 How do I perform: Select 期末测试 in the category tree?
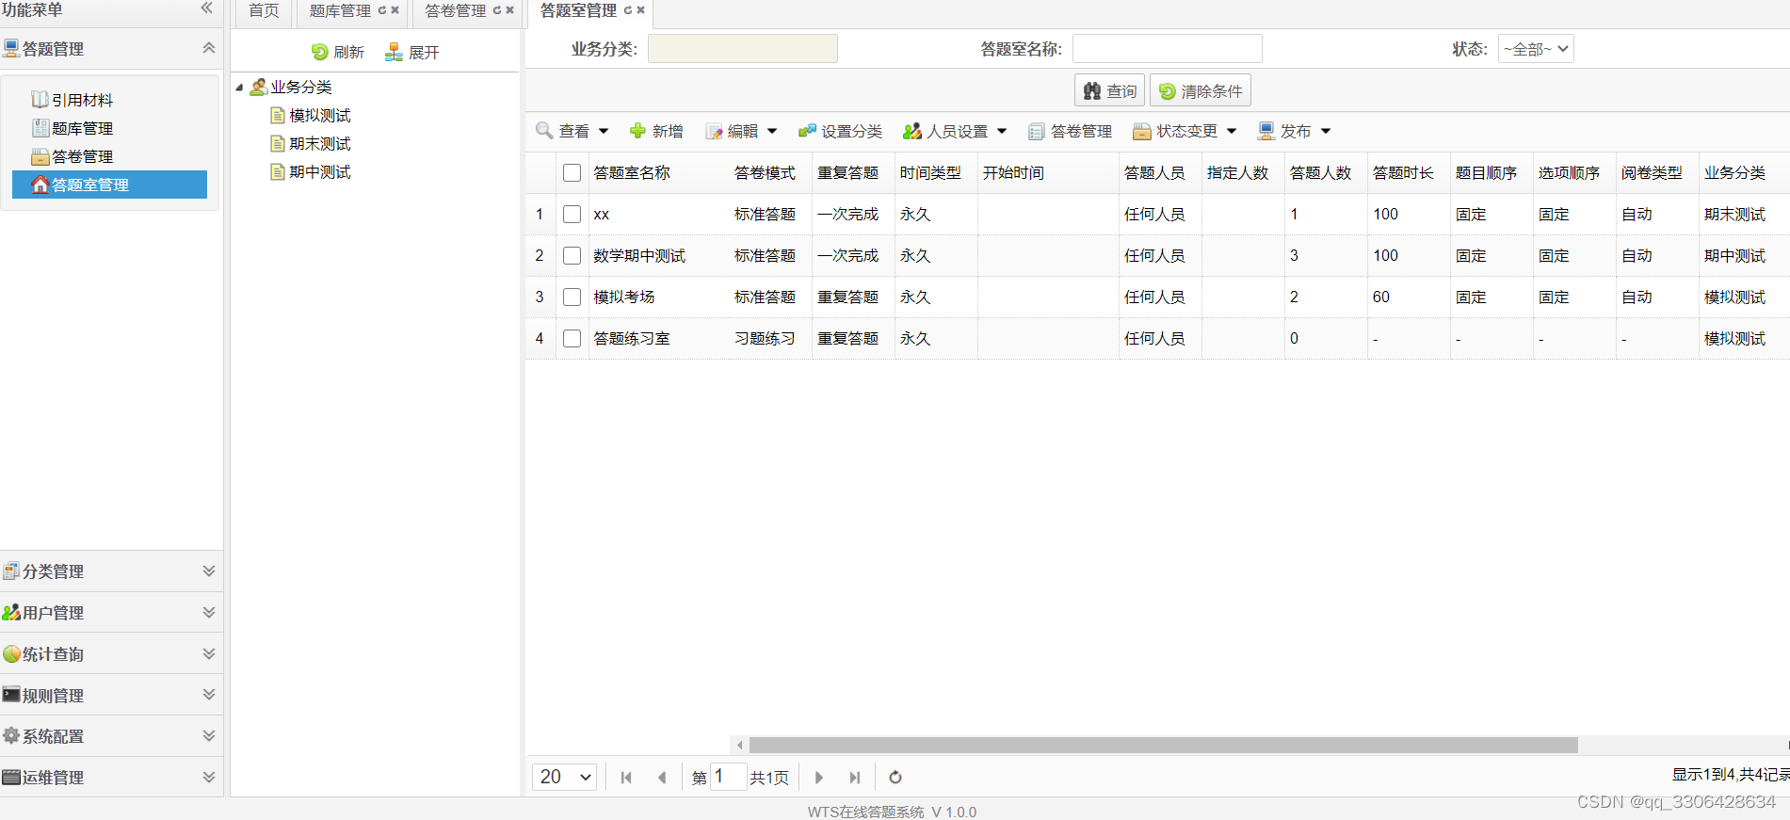[x=319, y=143]
